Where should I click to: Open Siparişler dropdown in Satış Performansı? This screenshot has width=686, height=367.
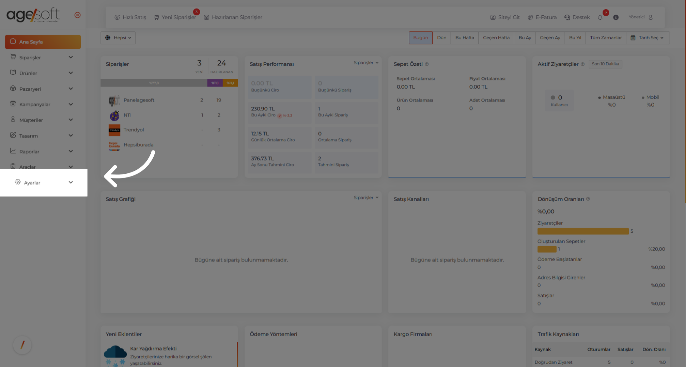point(366,63)
